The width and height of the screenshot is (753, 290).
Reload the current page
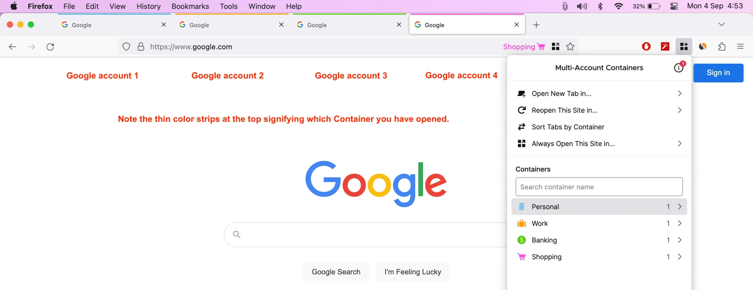[x=50, y=47]
